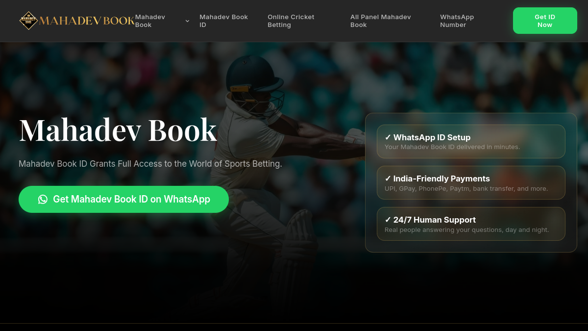Click the tagline 'Mahadev Book ID Grants Full Access'

pos(150,164)
